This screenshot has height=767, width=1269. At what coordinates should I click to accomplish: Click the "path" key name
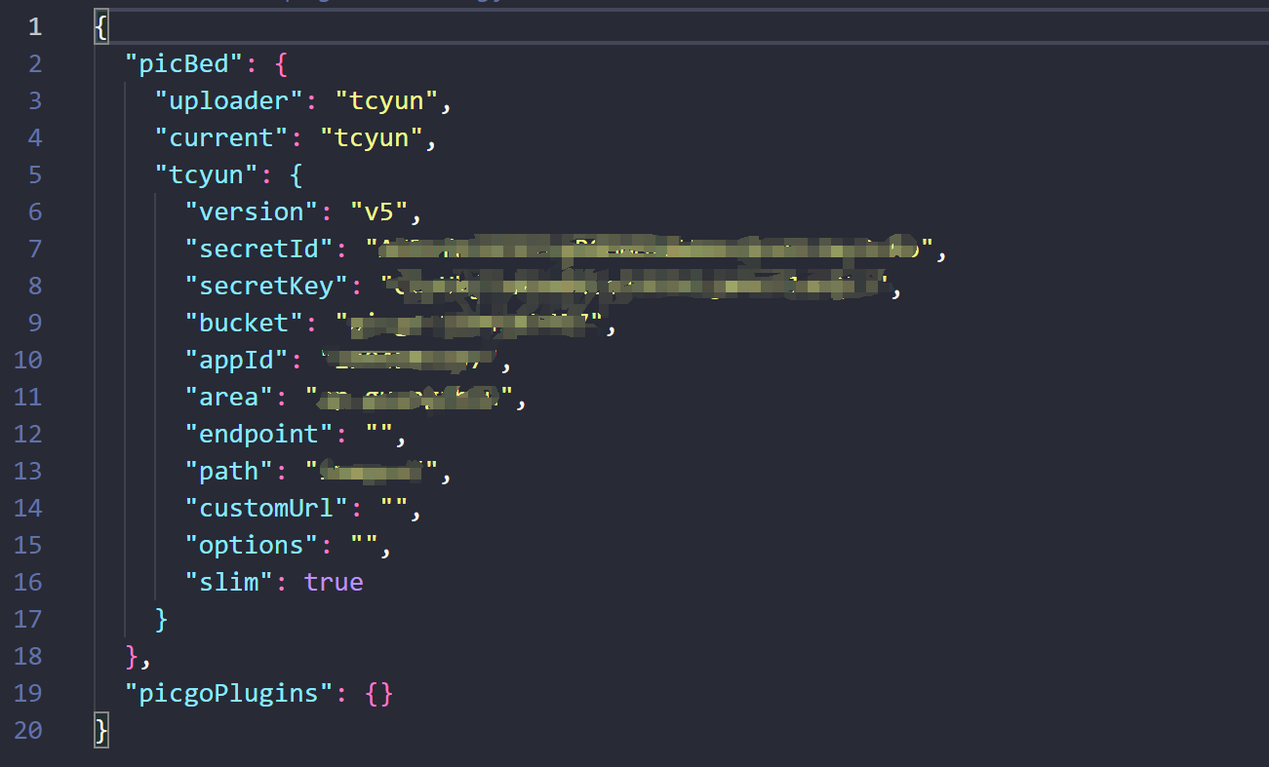230,472
